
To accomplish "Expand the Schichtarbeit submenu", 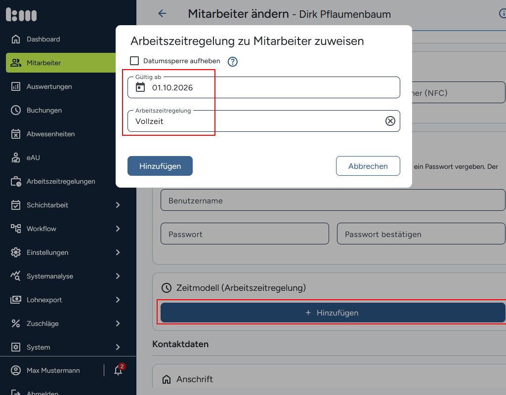I will click(x=118, y=205).
